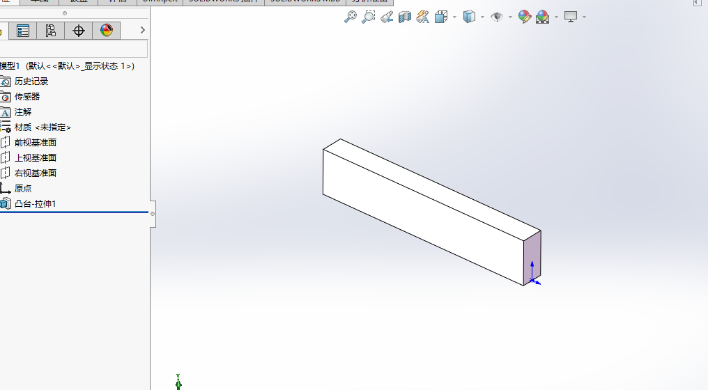Toggle the Section View tool
This screenshot has height=390, width=708.
point(405,17)
